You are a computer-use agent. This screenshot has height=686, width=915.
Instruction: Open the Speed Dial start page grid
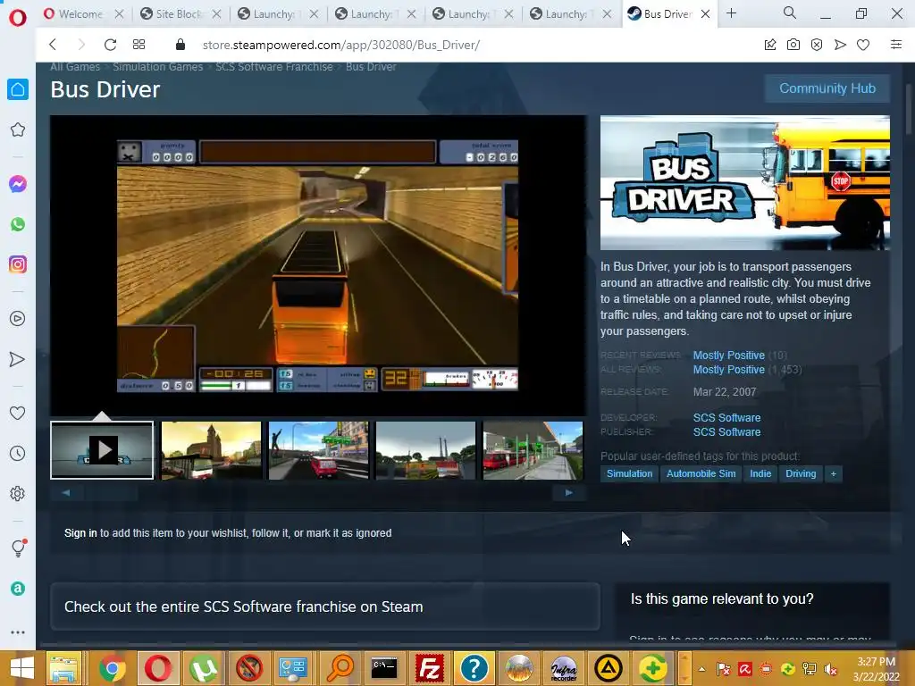click(x=139, y=45)
